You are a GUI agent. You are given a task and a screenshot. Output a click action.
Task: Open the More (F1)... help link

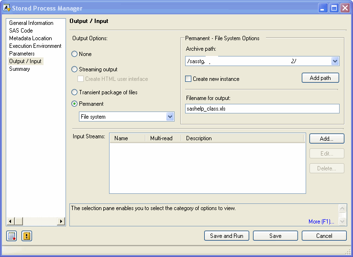click(x=321, y=222)
